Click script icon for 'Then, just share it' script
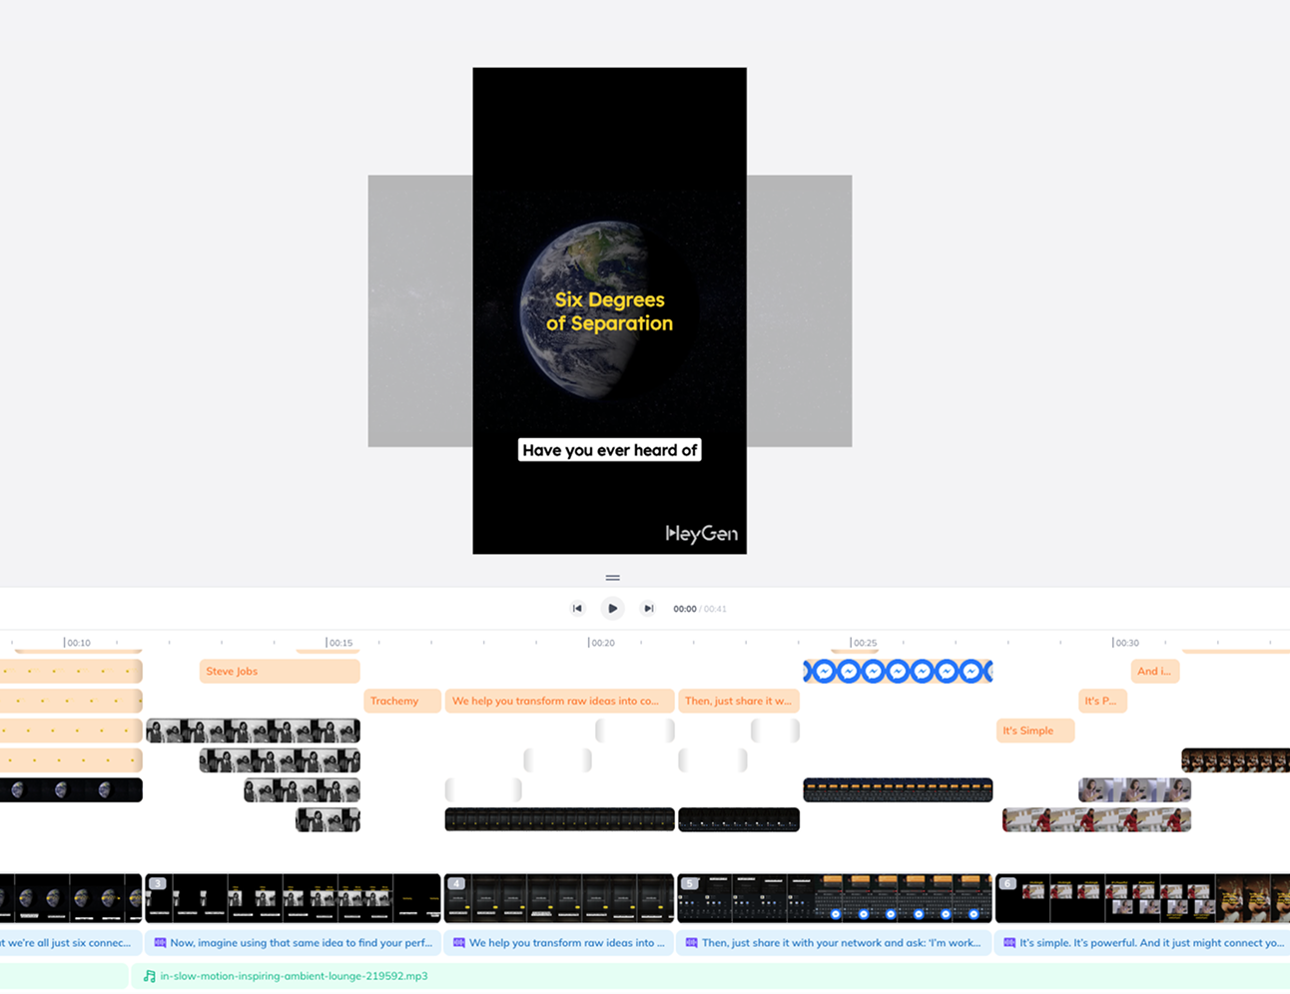1290x994 pixels. coord(691,943)
